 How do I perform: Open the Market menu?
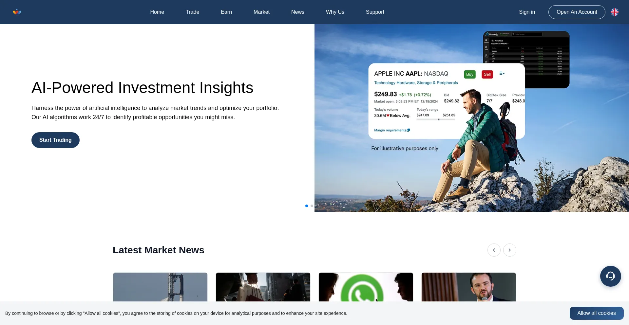261,12
